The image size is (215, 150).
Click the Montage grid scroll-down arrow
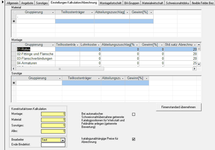point(199,64)
